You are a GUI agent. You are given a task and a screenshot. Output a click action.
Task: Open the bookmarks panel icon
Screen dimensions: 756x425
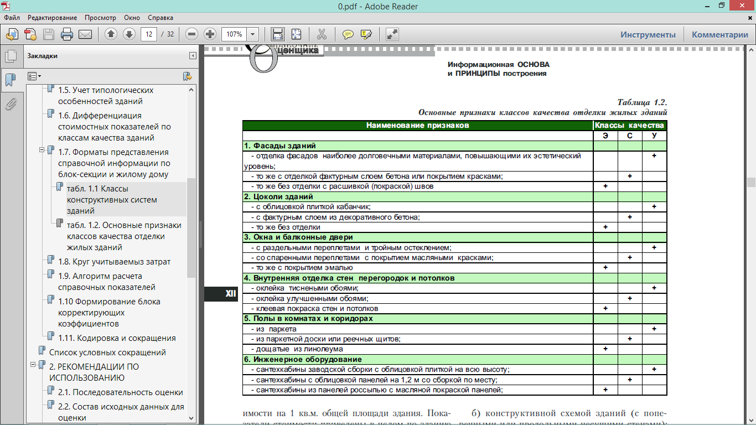pyautogui.click(x=10, y=80)
